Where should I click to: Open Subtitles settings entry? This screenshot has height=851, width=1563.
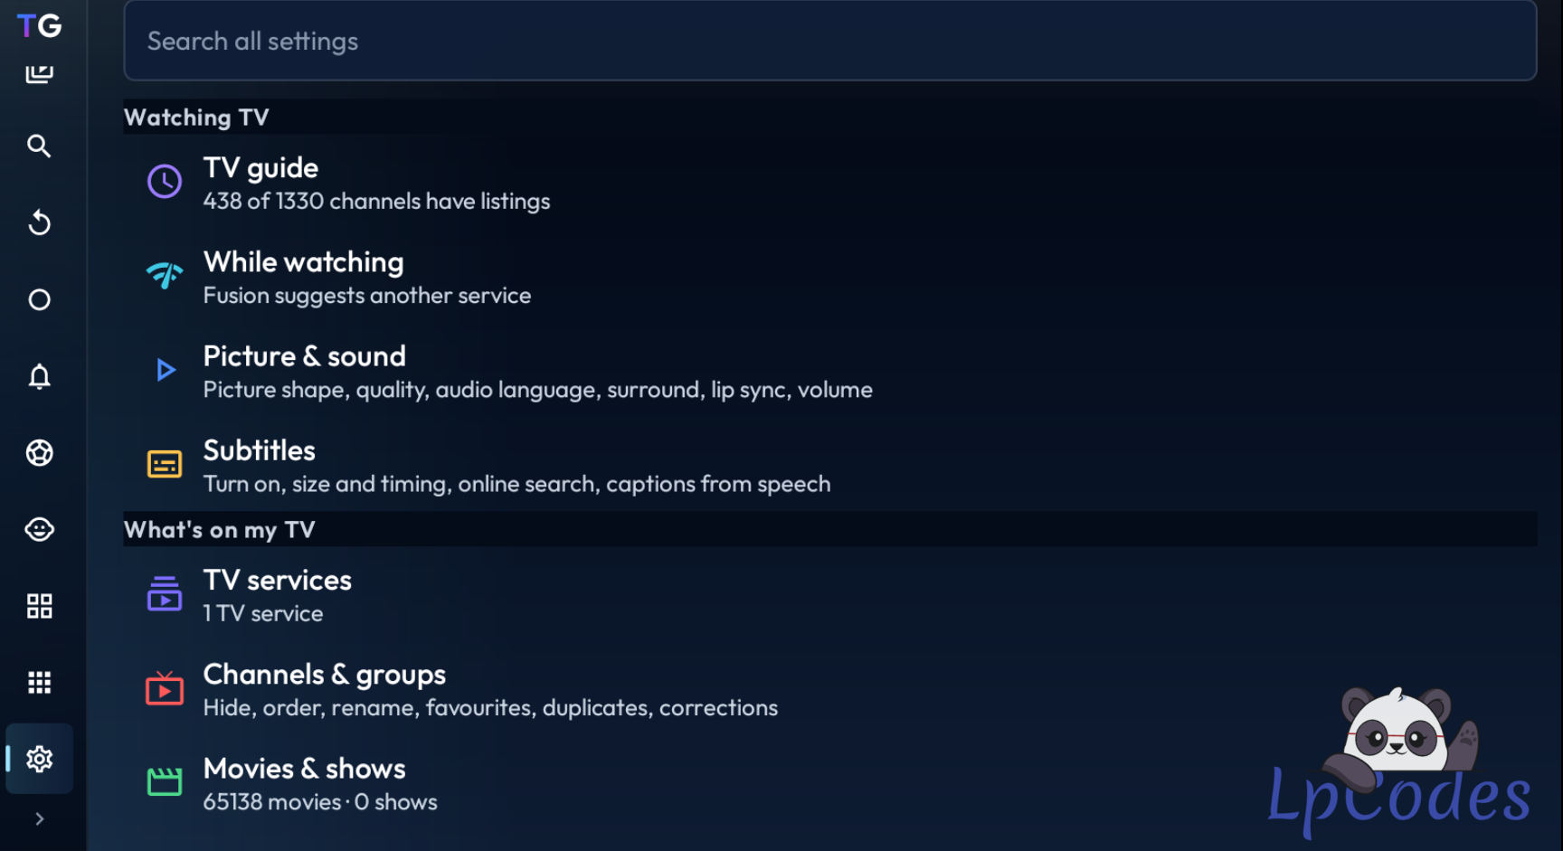830,466
